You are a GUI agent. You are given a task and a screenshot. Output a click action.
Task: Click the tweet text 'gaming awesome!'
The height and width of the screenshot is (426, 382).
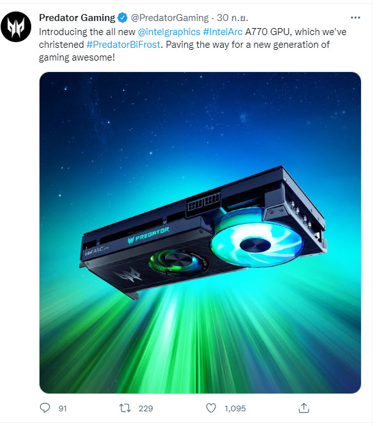tap(77, 57)
